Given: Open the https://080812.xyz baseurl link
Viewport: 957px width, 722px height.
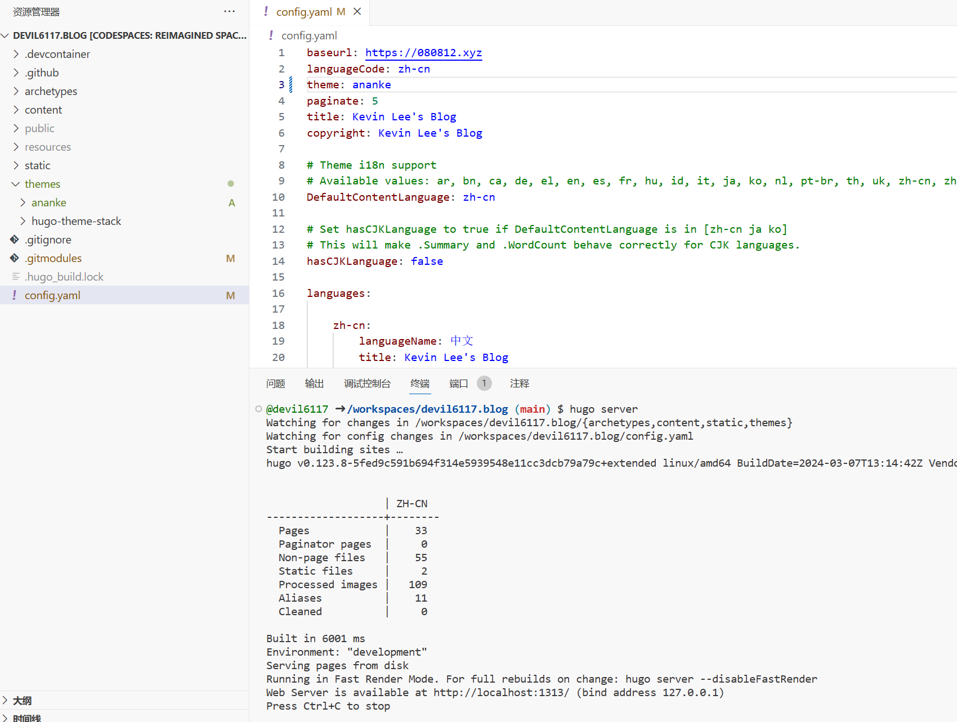Looking at the screenshot, I should (423, 53).
